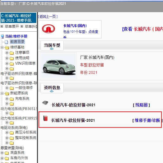Click the folder icon beside 新能源系统

click(7, 94)
